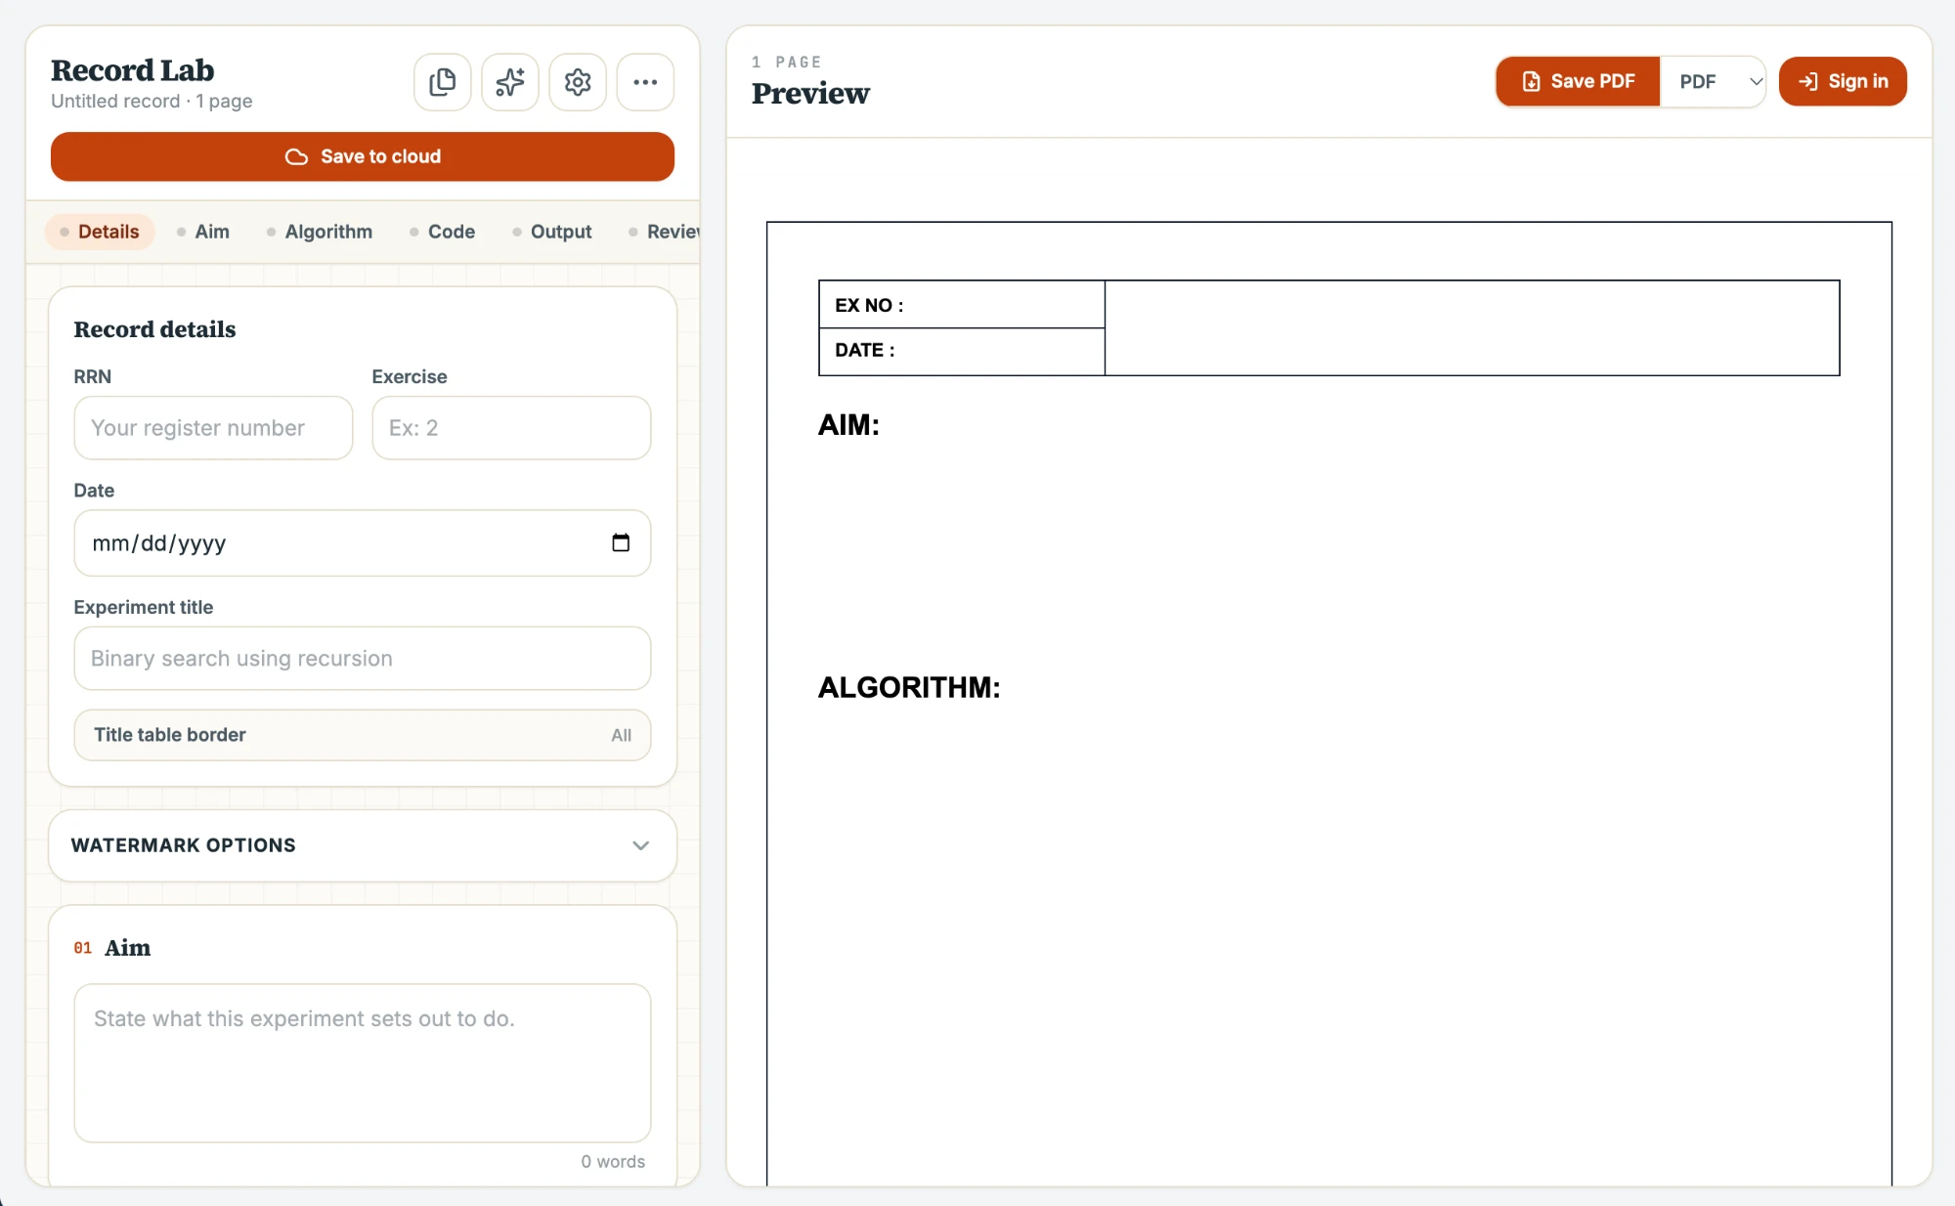The width and height of the screenshot is (1955, 1206).
Task: Click the copy/duplicate pages icon
Action: pyautogui.click(x=442, y=82)
